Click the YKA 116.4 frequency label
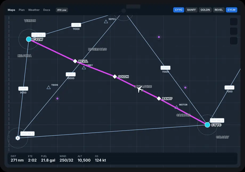 pyautogui.click(x=27, y=134)
